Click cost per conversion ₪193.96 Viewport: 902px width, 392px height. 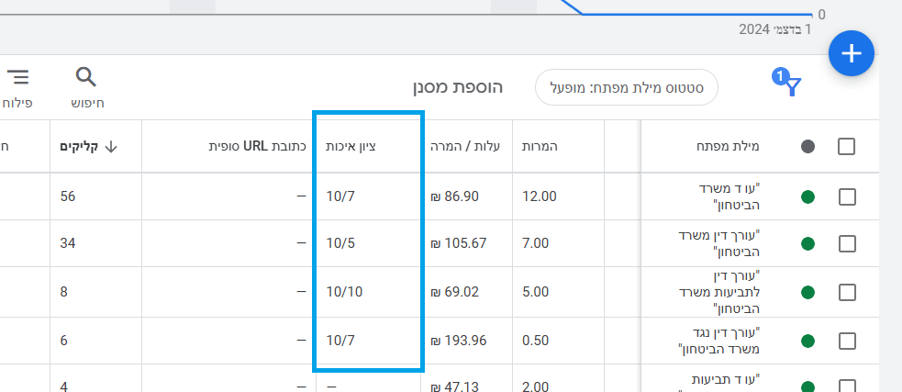coord(459,341)
